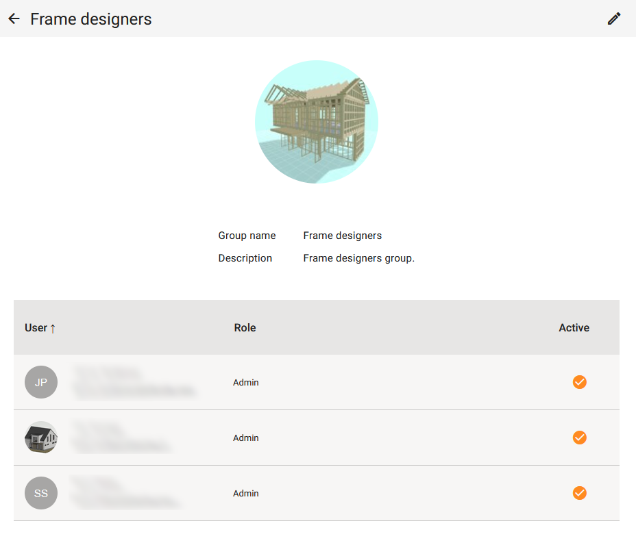Select the Admin role in the JP row
This screenshot has height=543, width=636.
[x=246, y=383]
